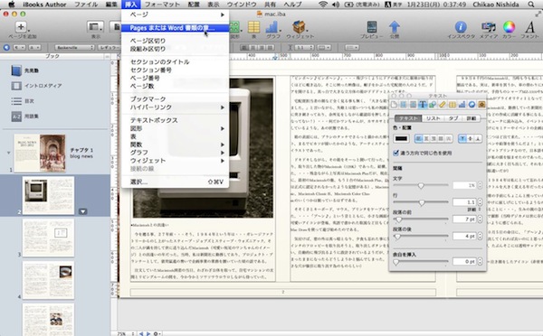Screen dimensions: 543x336
Task: Open the フォーマット menu
Action: tap(162, 5)
